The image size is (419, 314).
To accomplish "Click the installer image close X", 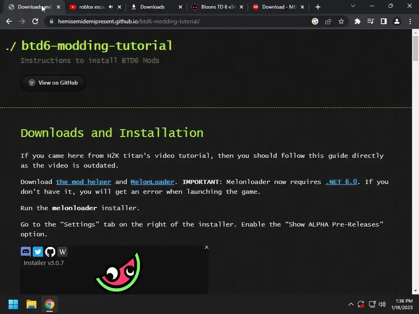I will tap(207, 247).
